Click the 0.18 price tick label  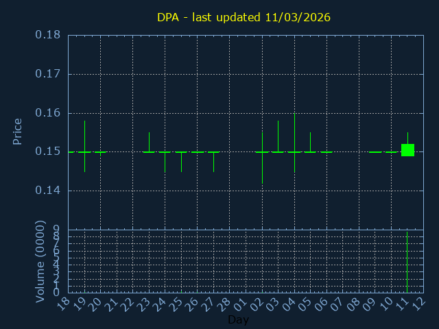47,35
